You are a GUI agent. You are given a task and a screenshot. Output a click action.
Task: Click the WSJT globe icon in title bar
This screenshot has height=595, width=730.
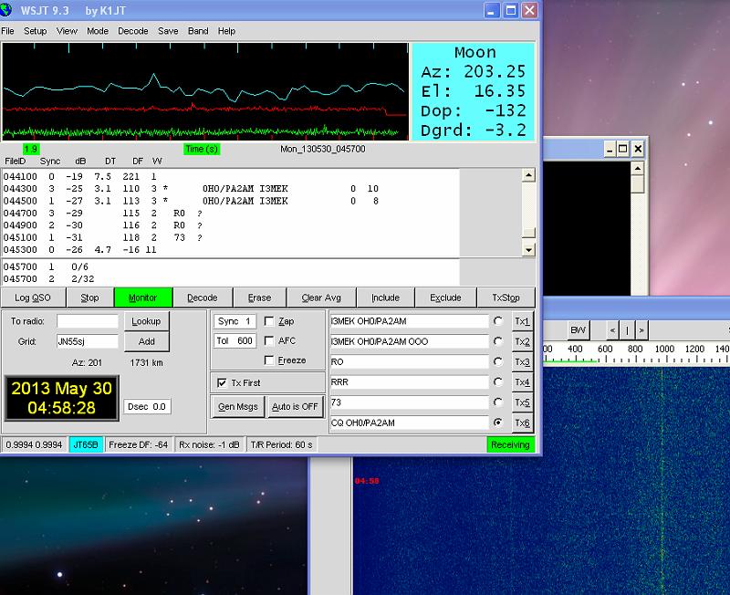pyautogui.click(x=6, y=9)
